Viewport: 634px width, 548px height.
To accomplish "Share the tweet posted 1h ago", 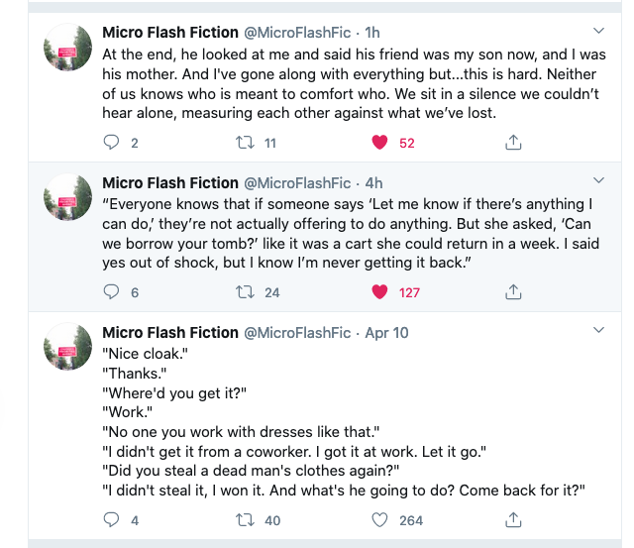I will [x=513, y=143].
